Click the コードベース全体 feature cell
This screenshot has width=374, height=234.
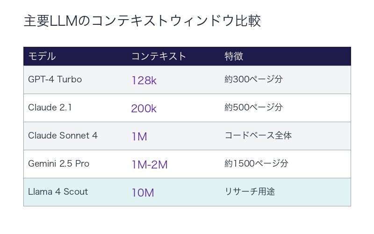pyautogui.click(x=258, y=136)
